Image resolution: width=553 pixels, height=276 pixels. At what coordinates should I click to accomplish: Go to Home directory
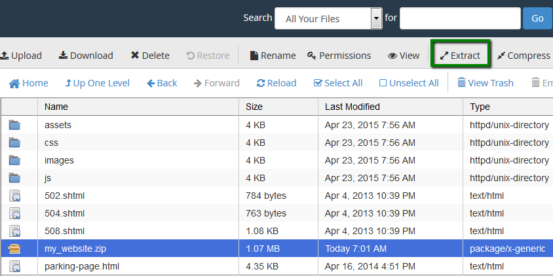pos(28,83)
